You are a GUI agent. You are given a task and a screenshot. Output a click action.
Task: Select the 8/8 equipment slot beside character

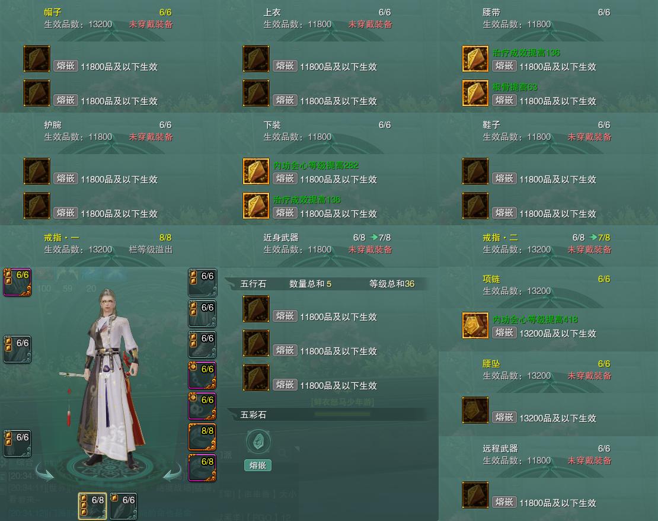202,437
